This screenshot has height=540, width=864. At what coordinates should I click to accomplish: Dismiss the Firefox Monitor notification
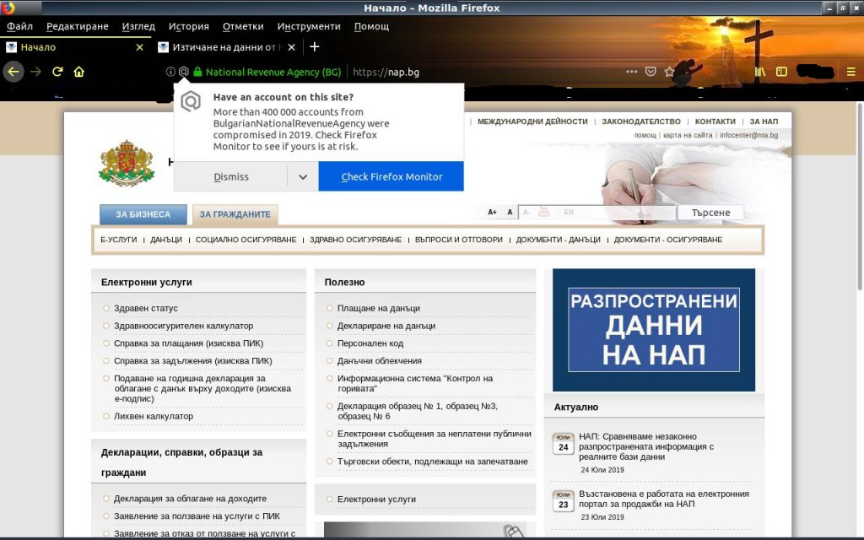[x=231, y=177]
